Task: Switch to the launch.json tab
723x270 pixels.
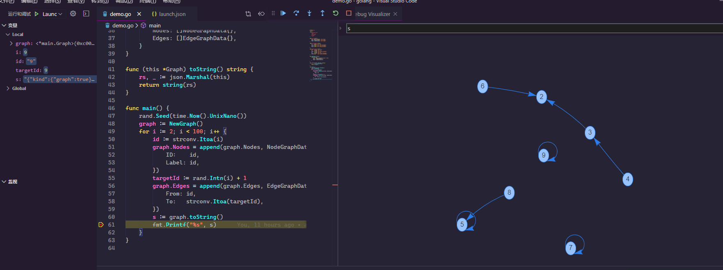Action: click(x=172, y=14)
